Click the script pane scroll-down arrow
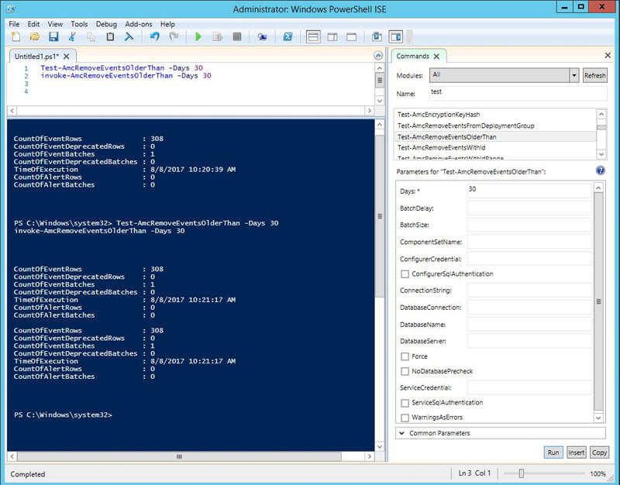620x485 pixels. (x=379, y=101)
